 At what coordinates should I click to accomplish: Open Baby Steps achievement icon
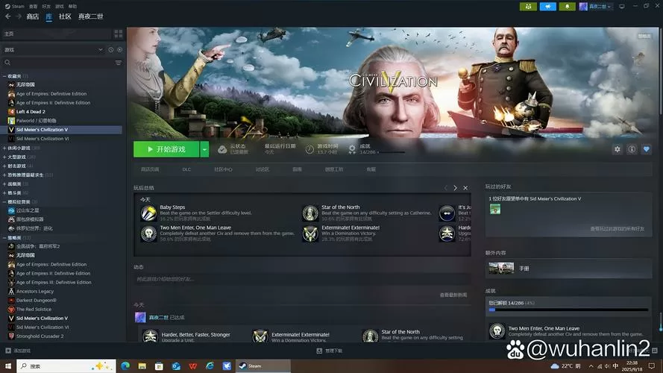pyautogui.click(x=149, y=213)
